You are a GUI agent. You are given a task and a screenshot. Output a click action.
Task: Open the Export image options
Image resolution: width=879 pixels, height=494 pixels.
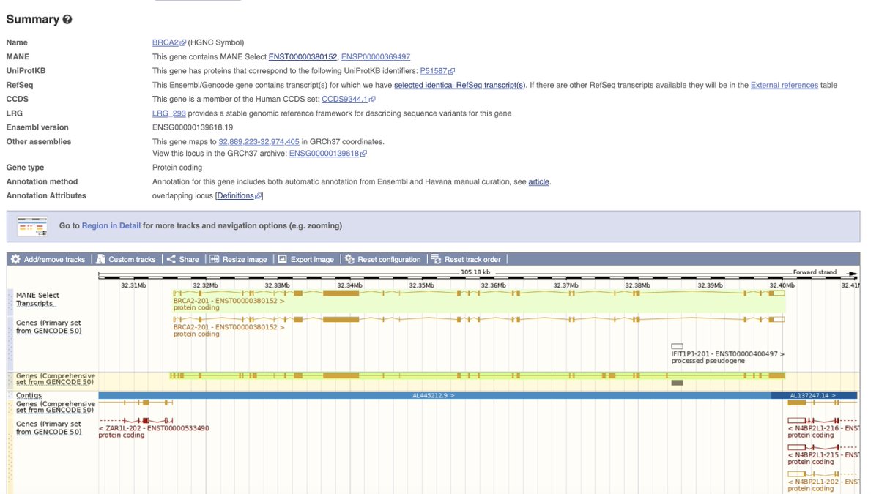305,259
